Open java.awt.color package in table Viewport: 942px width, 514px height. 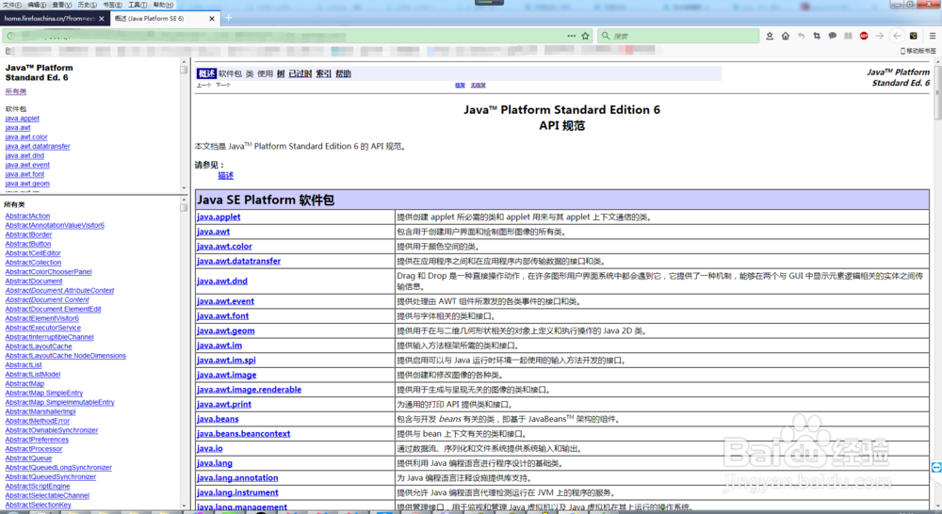tap(225, 247)
